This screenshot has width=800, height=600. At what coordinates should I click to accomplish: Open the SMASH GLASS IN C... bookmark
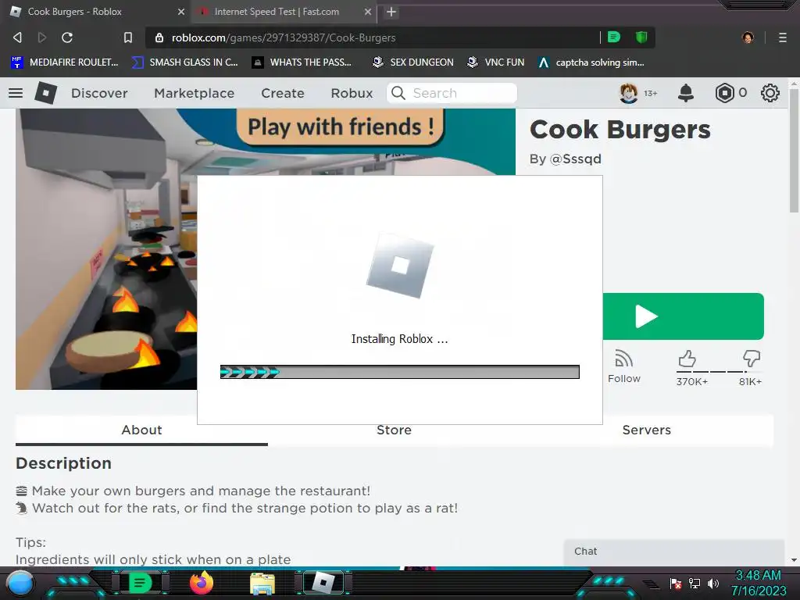tap(185, 62)
